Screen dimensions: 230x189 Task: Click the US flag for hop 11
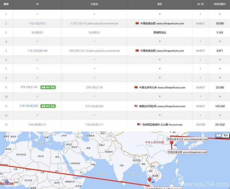(x=136, y=106)
